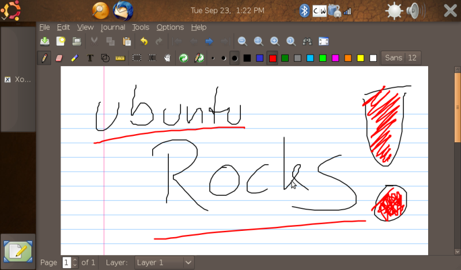Screen dimensions: 461x270
Task: Click the Paste clipboard icon
Action: point(127,41)
